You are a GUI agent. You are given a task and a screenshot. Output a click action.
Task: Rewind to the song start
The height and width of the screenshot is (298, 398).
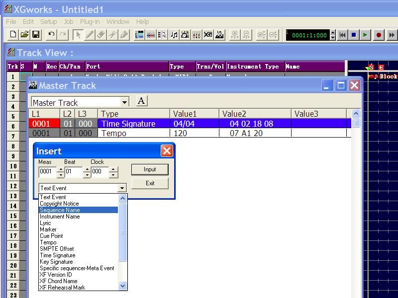(x=342, y=35)
